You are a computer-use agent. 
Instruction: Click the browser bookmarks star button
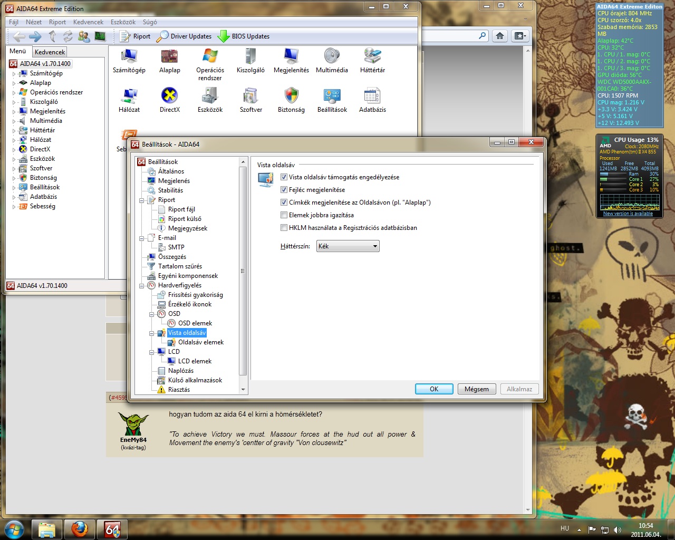coord(520,36)
